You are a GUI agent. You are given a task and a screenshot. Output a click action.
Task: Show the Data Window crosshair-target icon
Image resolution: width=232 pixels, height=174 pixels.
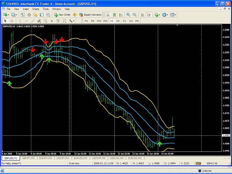pos(29,15)
